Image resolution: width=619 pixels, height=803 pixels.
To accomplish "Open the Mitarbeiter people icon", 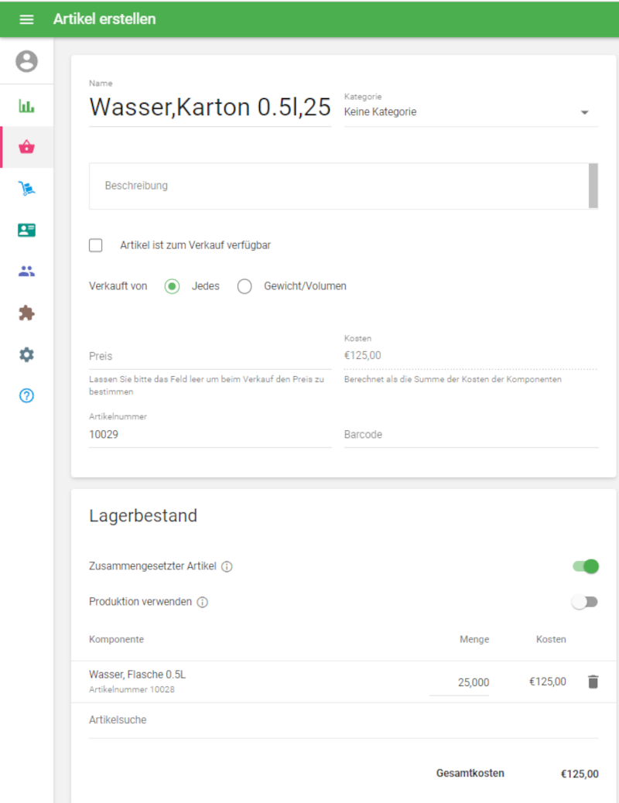I will 26,271.
